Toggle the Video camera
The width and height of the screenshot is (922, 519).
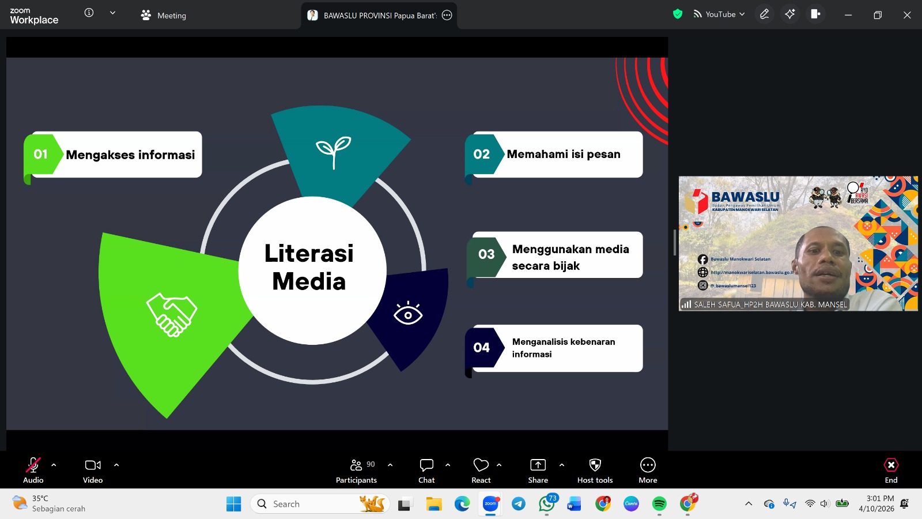[x=93, y=471]
